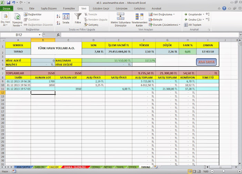Open the Name Box dropdown arrow
The width and height of the screenshot is (242, 174).
[40, 35]
